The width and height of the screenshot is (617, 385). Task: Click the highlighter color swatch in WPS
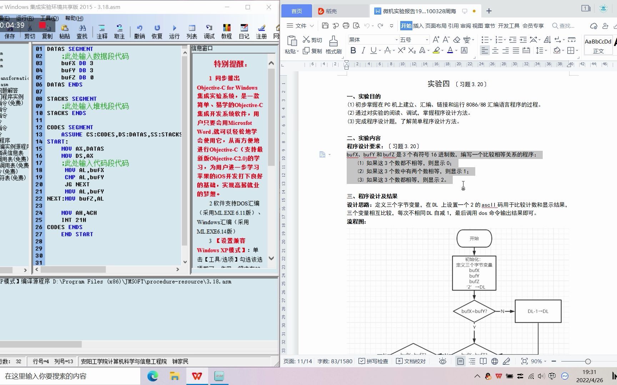pyautogui.click(x=436, y=51)
